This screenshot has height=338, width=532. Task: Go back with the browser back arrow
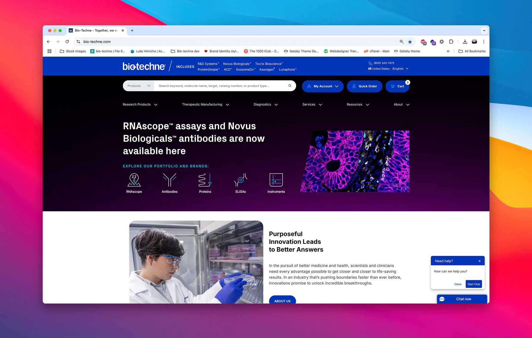[48, 42]
